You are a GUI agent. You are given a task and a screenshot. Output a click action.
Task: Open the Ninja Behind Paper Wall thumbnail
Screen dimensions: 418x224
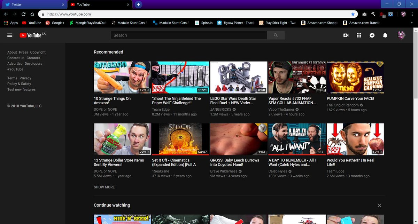(x=180, y=78)
